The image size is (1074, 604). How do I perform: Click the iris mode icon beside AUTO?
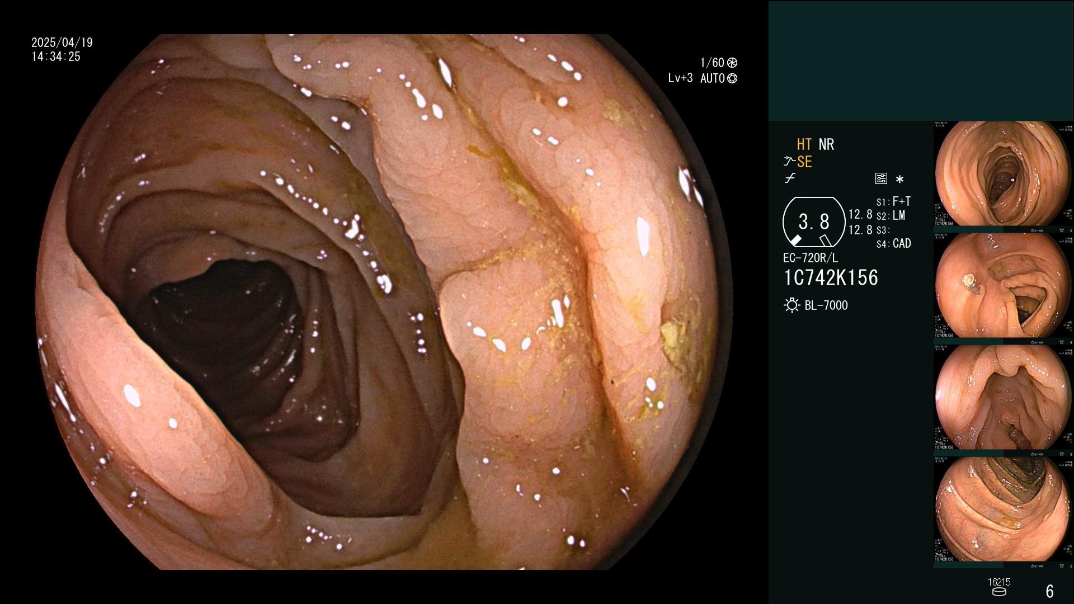pyautogui.click(x=732, y=78)
